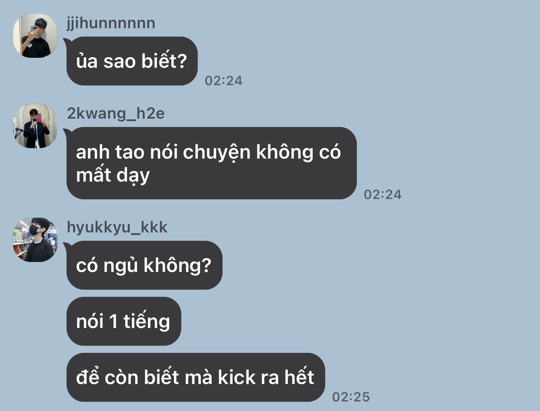Select the "anh tao nói chuyện" message bubble
540x411 pixels.
coord(211,163)
